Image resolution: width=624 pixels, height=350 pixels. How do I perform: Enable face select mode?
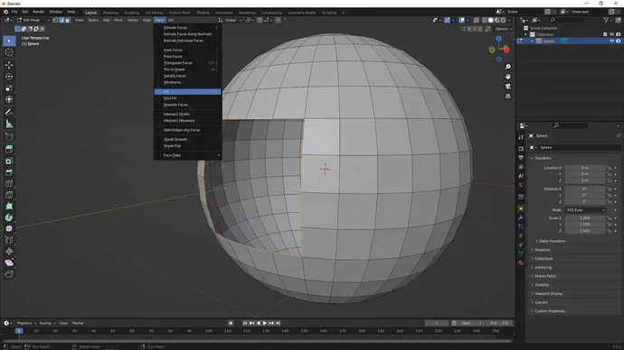click(x=68, y=20)
